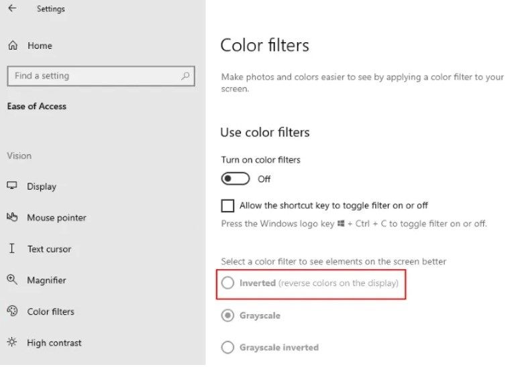
Task: Click the back arrow icon in Settings
Action: [x=12, y=8]
